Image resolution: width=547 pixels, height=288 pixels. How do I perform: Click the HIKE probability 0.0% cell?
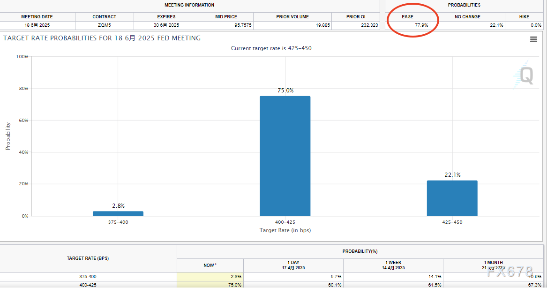point(534,25)
